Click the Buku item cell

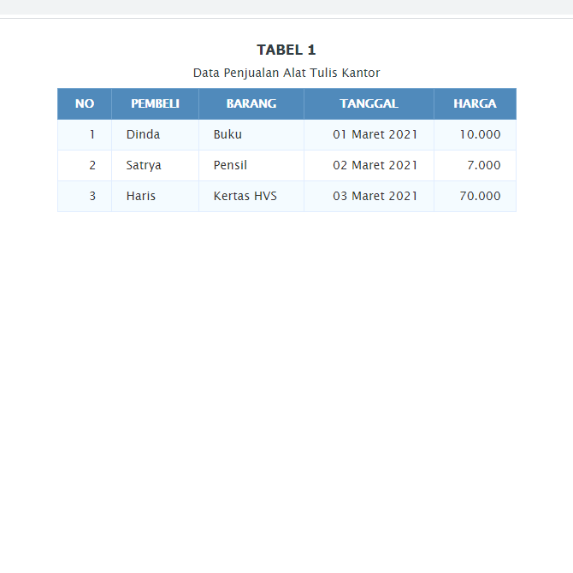pyautogui.click(x=251, y=135)
